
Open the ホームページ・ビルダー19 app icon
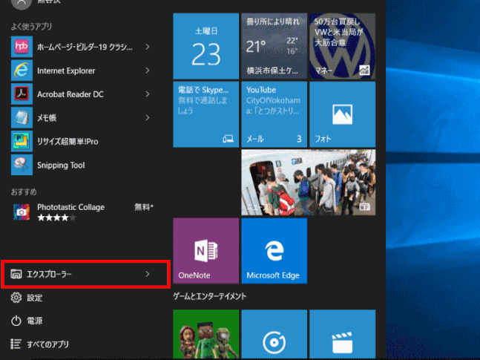tap(21, 47)
